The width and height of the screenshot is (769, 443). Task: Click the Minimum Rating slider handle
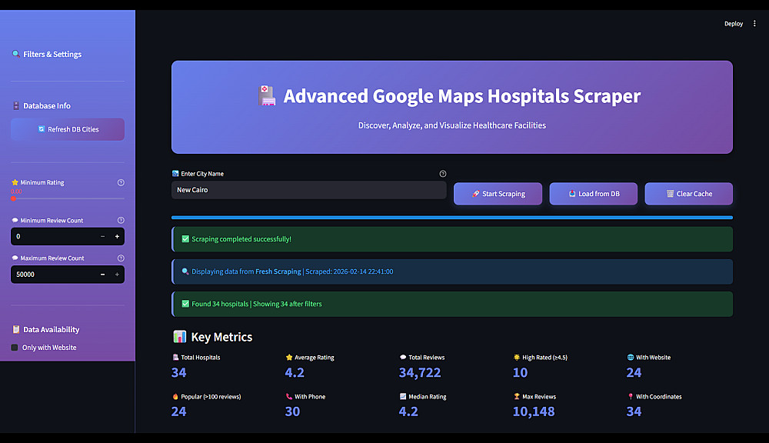coord(13,198)
